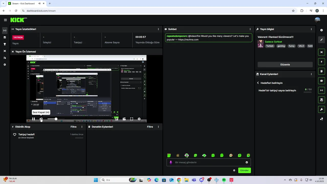
Task: Click the funny stream tag
Action: (292, 46)
